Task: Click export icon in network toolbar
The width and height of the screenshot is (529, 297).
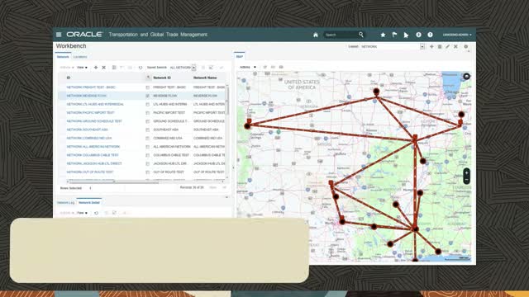Action: [212, 68]
